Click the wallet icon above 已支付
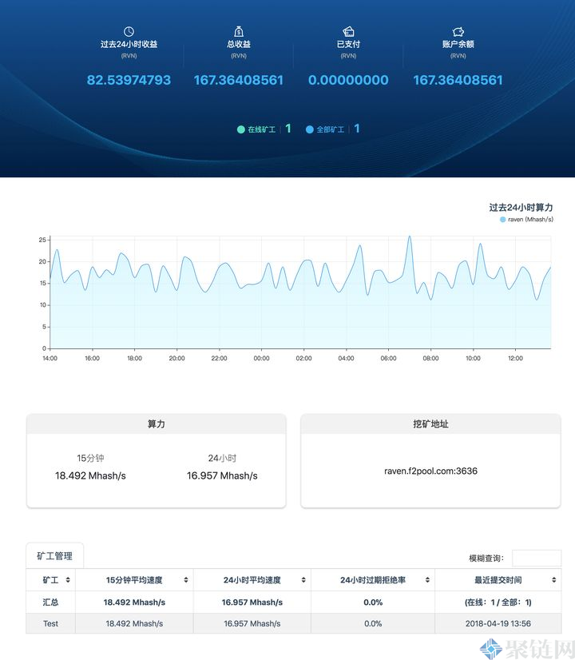The height and width of the screenshot is (660, 575). coord(348,32)
